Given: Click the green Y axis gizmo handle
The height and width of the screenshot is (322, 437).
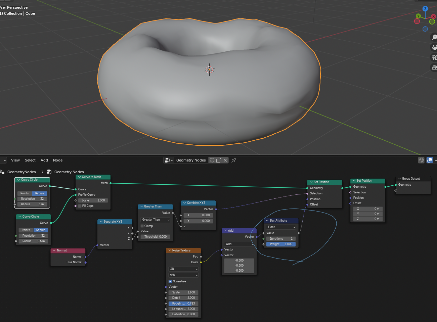Looking at the screenshot, I should pos(418,16).
